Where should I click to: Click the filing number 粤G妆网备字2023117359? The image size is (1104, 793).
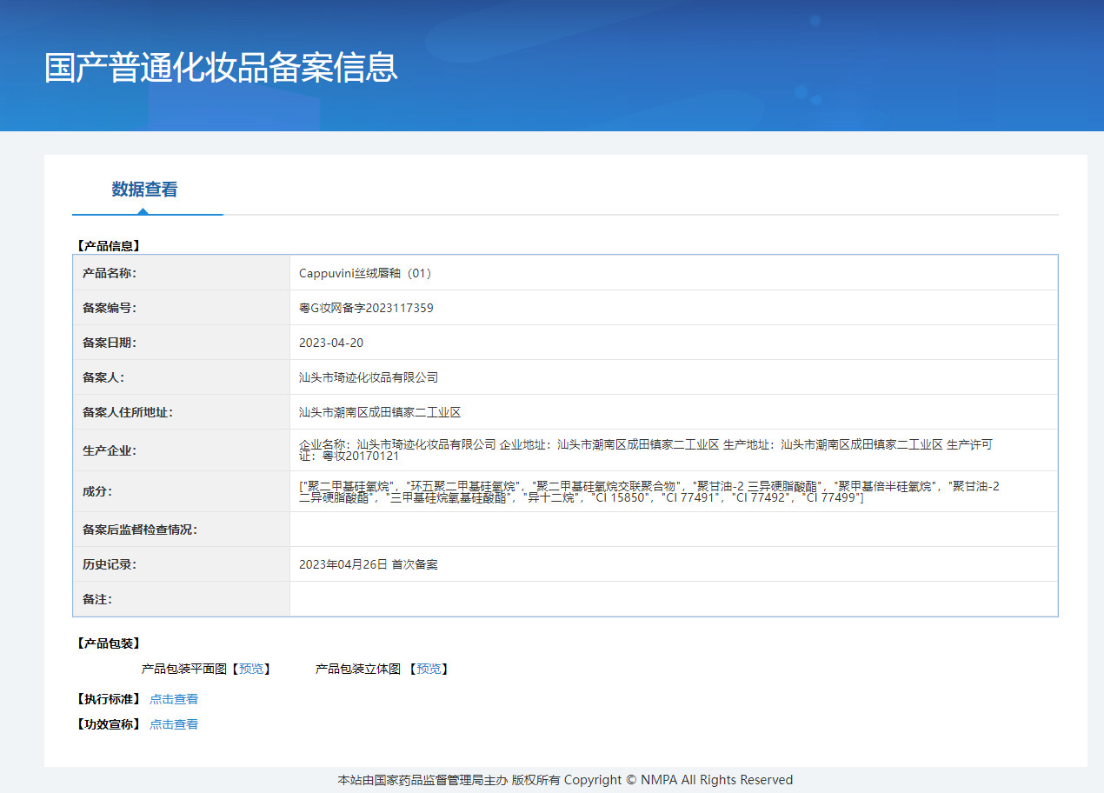point(366,308)
